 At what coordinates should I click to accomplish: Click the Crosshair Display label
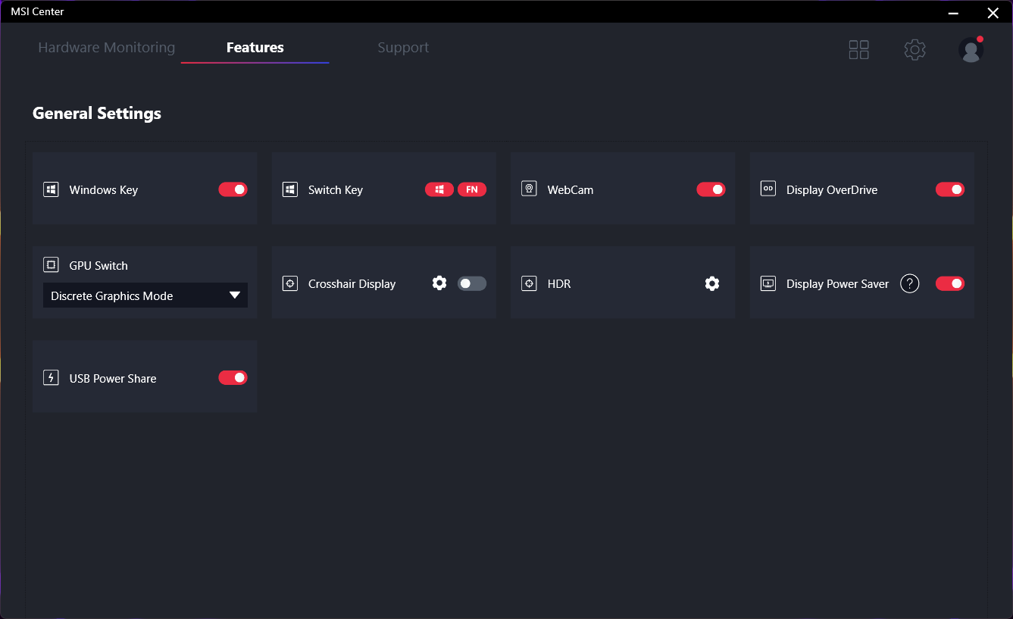[x=352, y=284]
